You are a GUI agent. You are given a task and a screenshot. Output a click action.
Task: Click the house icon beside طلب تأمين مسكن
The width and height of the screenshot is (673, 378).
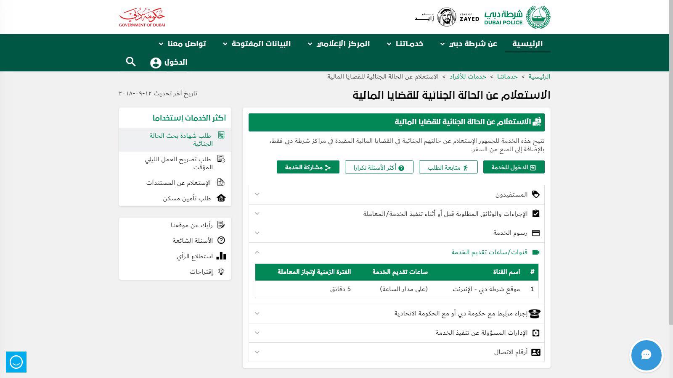(x=221, y=198)
